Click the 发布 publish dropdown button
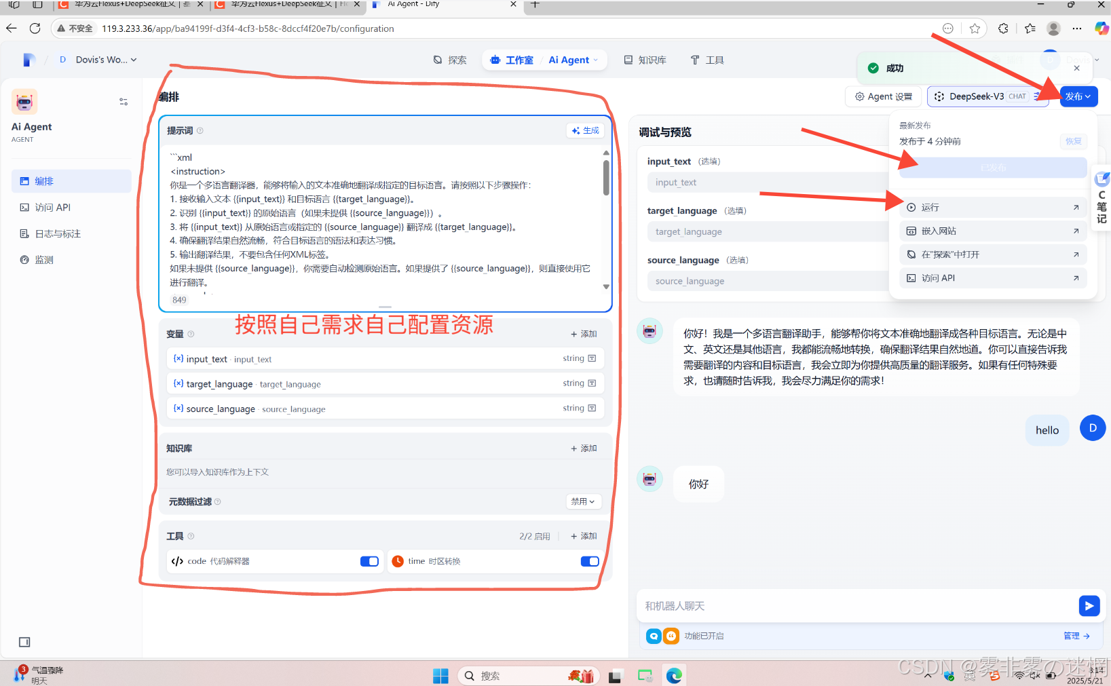 click(1078, 96)
